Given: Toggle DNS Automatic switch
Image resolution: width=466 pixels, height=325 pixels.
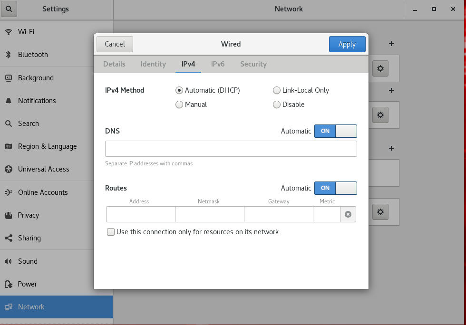Looking at the screenshot, I should point(336,131).
